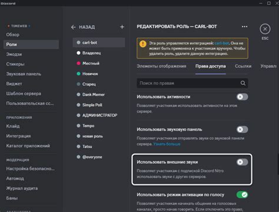Follow the Узнать больше link
The width and height of the screenshot is (279, 212).
[167, 144]
